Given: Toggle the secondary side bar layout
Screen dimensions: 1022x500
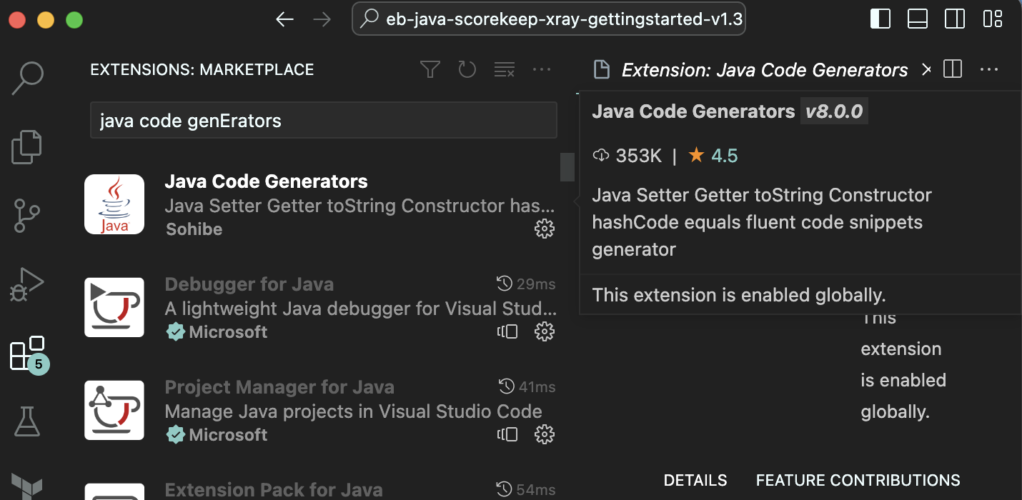Looking at the screenshot, I should click(955, 19).
